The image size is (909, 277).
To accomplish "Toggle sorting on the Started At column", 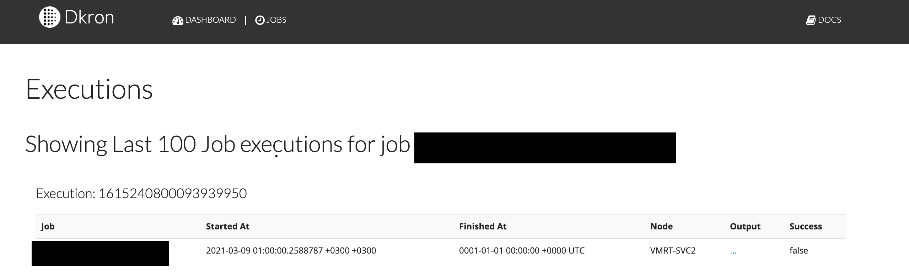I will 227,226.
